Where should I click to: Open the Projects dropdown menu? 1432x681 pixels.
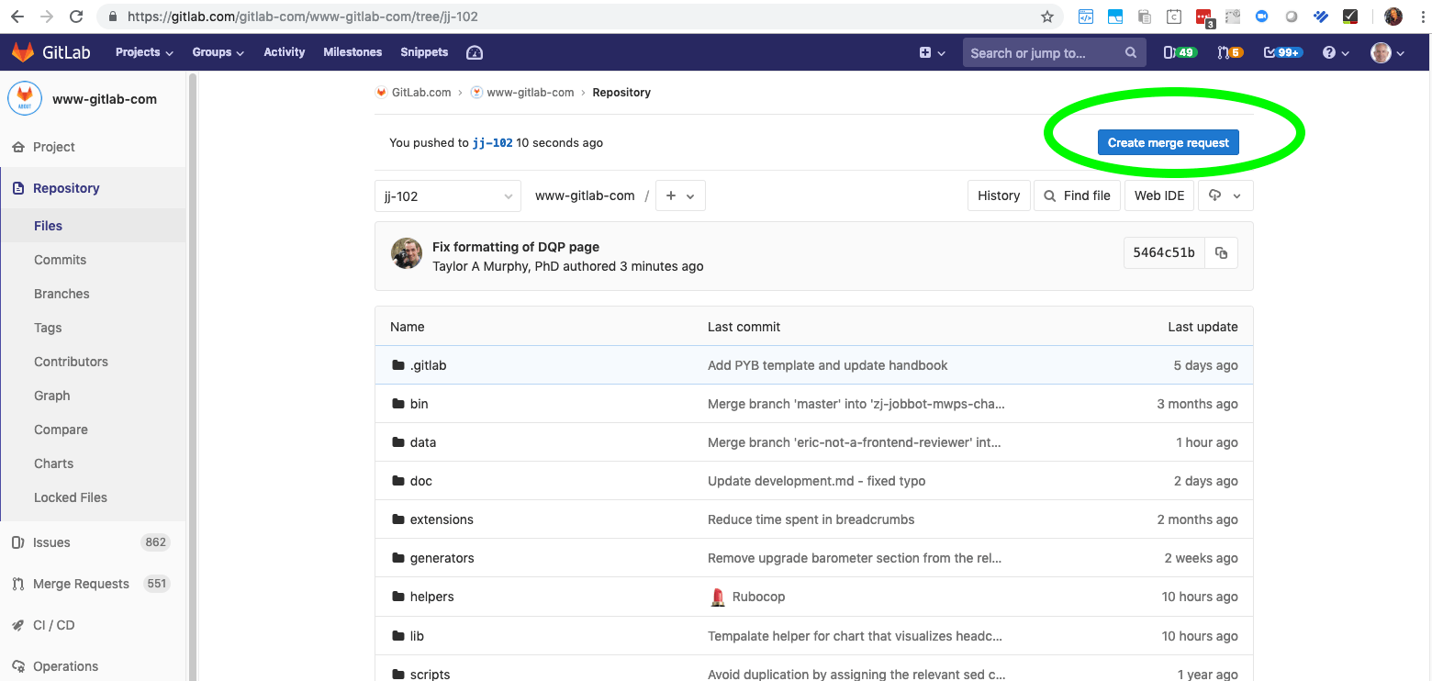(x=144, y=52)
